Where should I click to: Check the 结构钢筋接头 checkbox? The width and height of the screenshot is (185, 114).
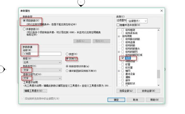click(x=123, y=49)
